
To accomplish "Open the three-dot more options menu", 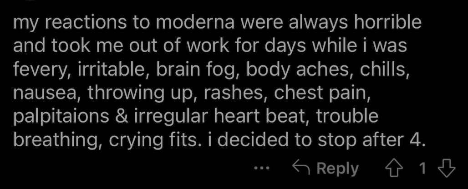I will 262,169.
